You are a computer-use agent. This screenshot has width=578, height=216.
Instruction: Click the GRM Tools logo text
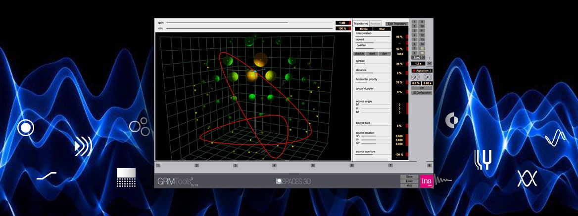pyautogui.click(x=176, y=181)
